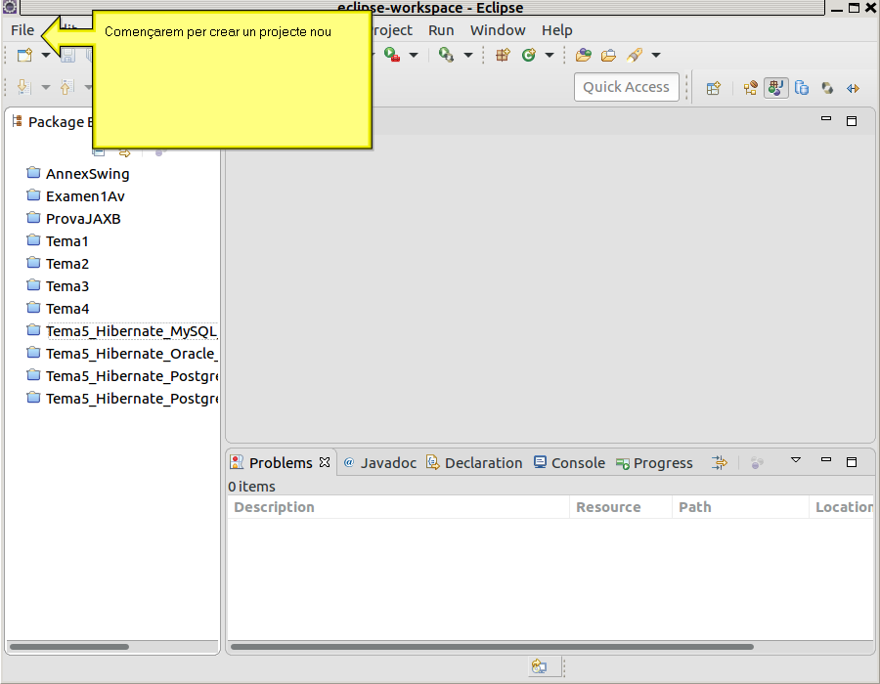
Task: Click the Open Type icon
Action: tap(584, 55)
